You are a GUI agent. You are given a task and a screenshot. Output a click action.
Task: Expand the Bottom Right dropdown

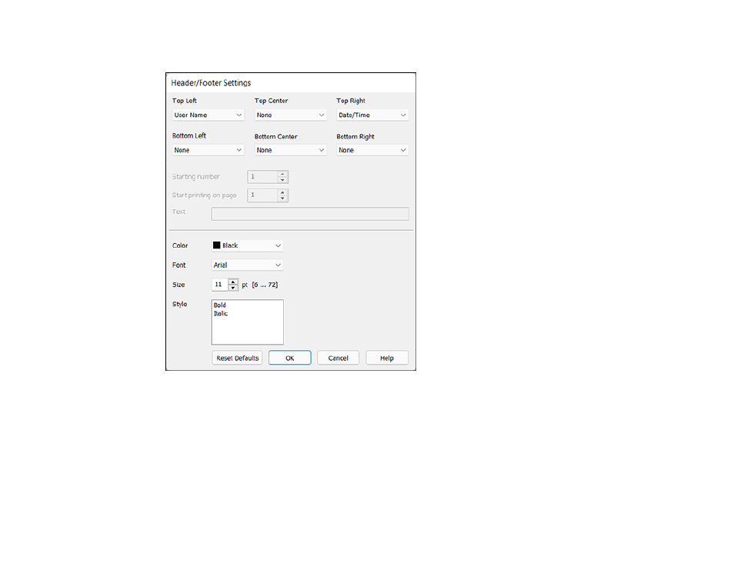point(372,150)
